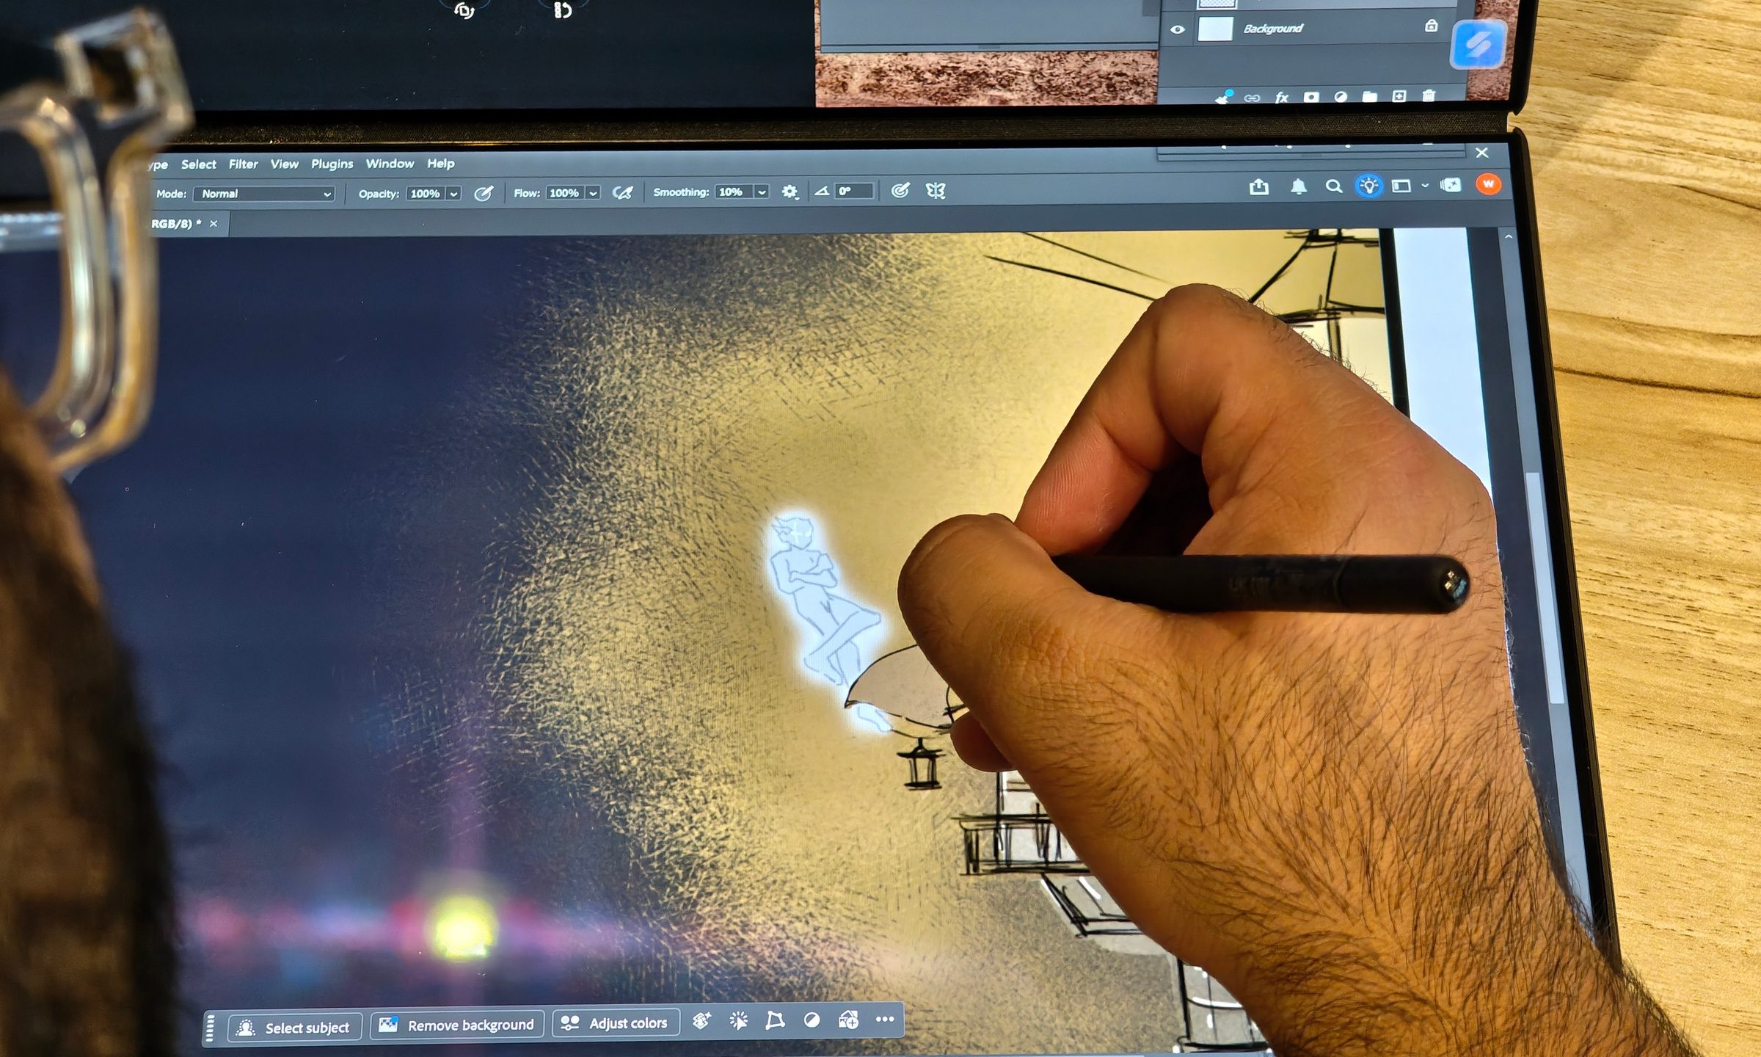Image resolution: width=1761 pixels, height=1057 pixels.
Task: Create new adjustment layer half-circle icon
Action: pos(1341,97)
